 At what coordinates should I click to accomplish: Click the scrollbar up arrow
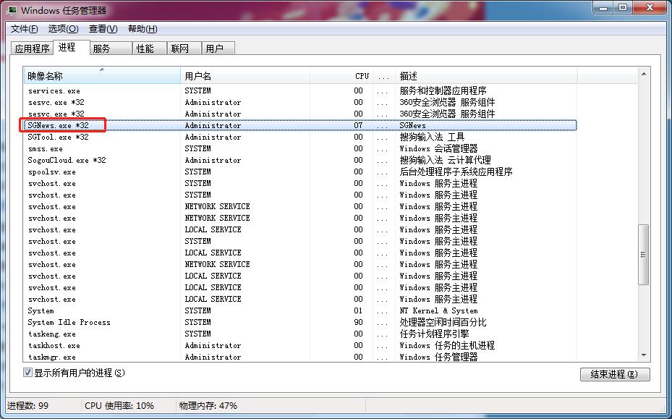[x=644, y=75]
